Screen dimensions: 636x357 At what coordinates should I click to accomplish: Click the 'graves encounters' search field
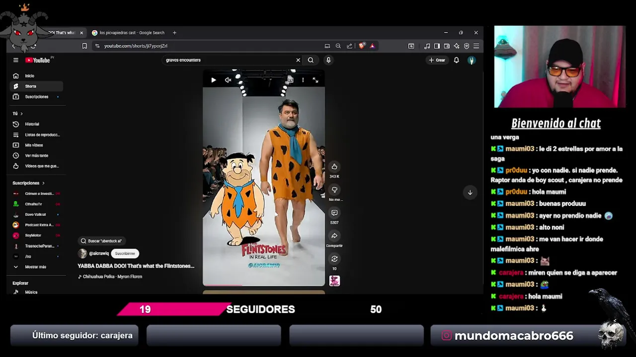[229, 60]
